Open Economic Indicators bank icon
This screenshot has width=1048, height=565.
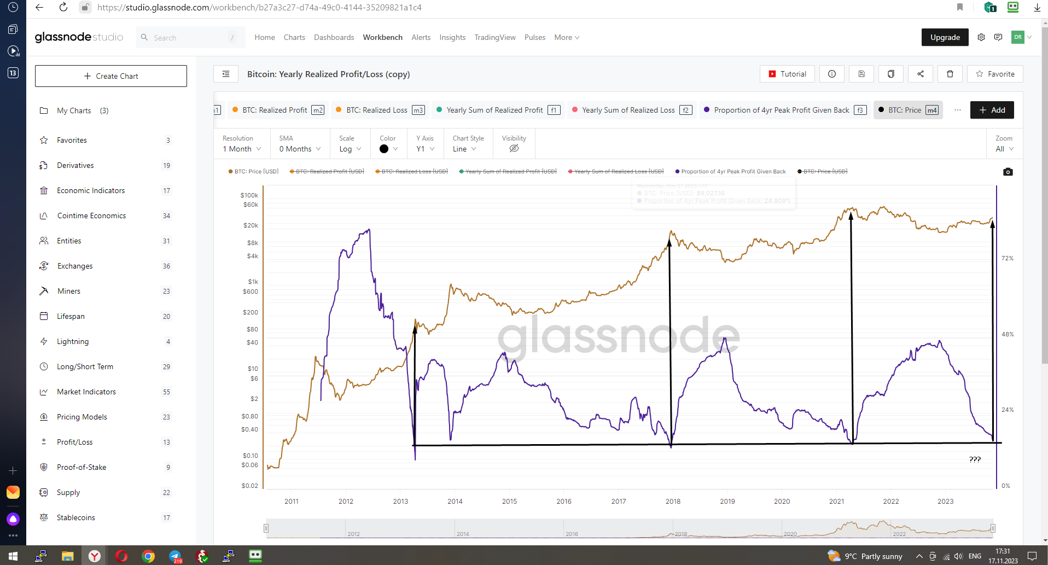pyautogui.click(x=44, y=190)
